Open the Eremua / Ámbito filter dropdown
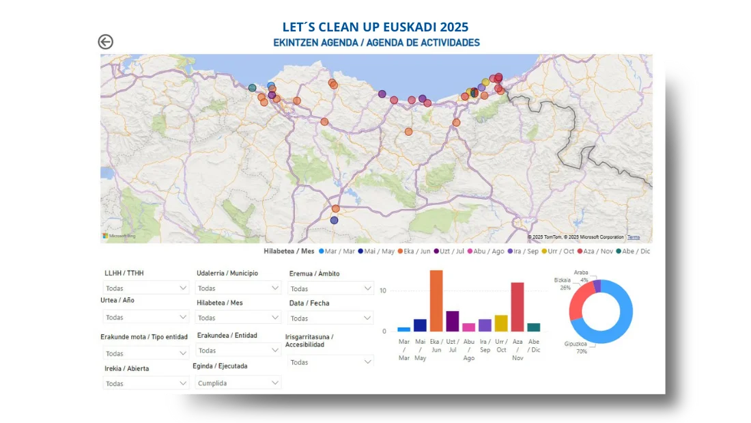751x423 pixels. (330, 289)
